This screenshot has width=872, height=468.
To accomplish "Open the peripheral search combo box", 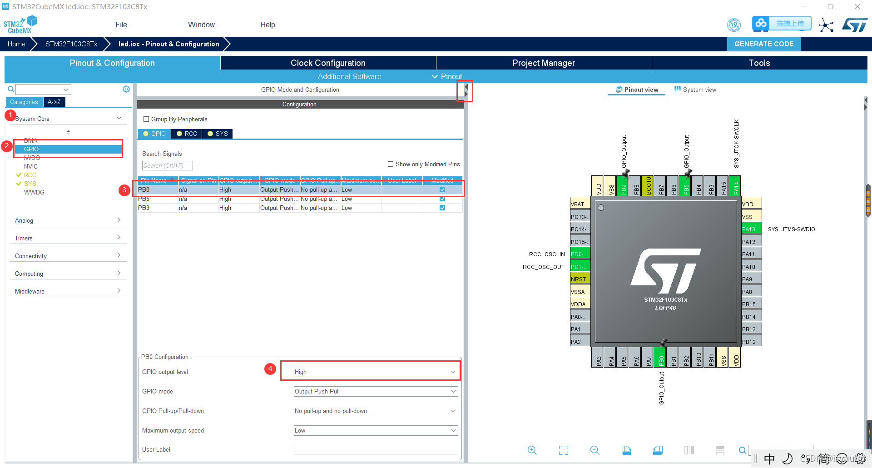I will tap(44, 90).
